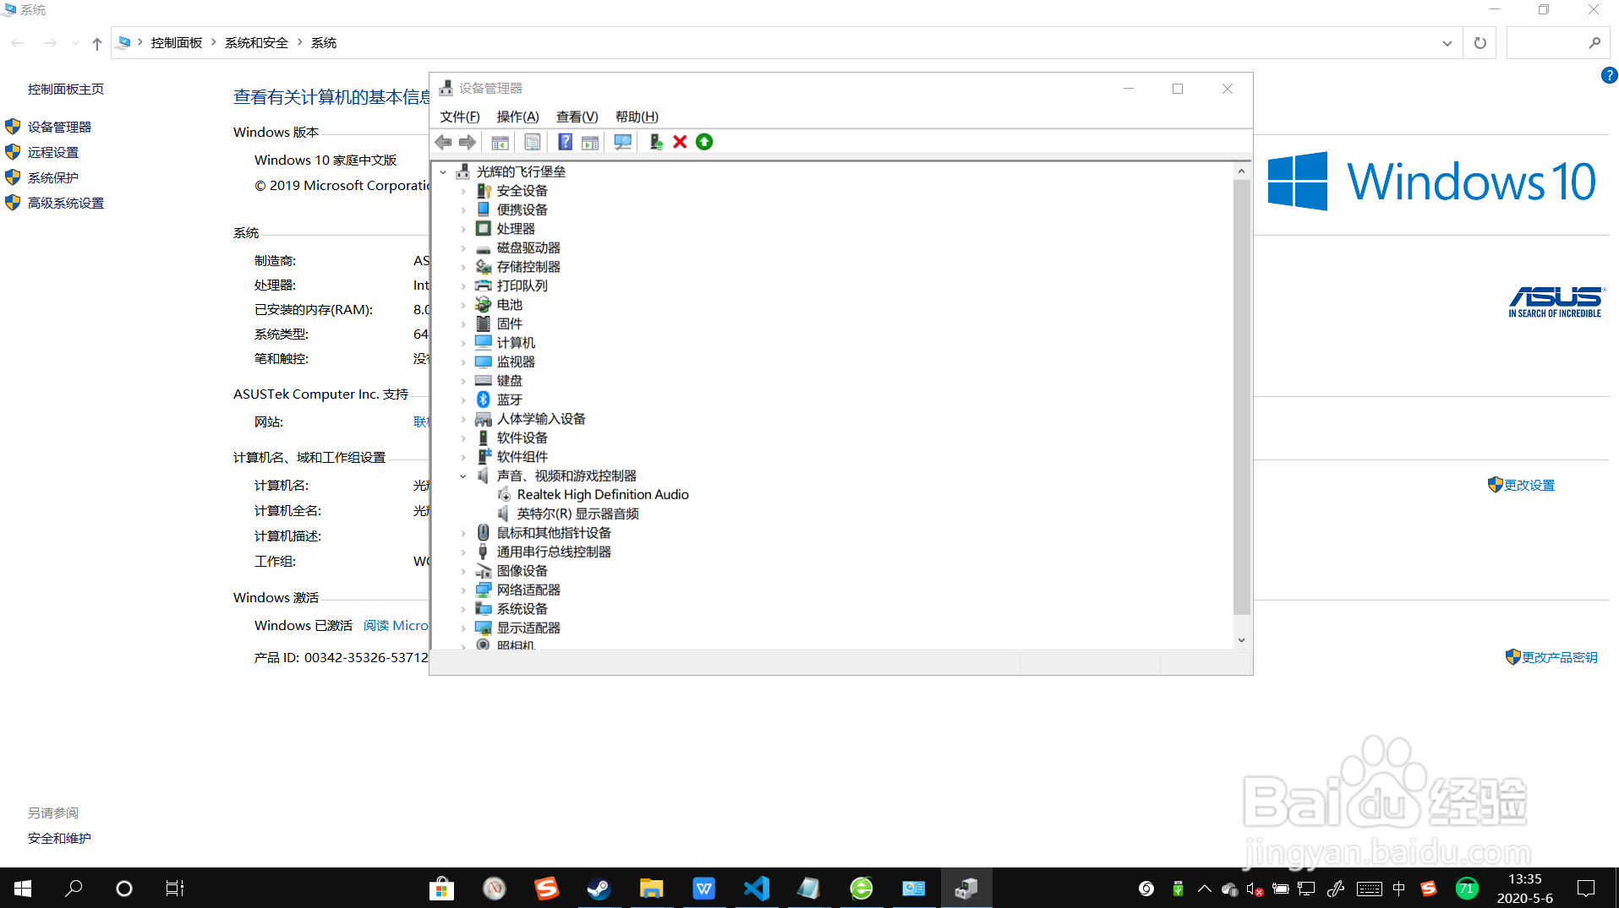This screenshot has height=908, width=1619.
Task: Open Microsoft Store from the taskbar
Action: (441, 889)
